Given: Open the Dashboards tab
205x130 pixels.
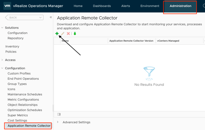Looking at the screenshot, I should 102,6.
